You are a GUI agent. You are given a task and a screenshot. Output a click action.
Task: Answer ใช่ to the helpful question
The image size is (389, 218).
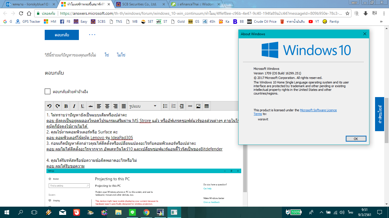[x=107, y=55]
